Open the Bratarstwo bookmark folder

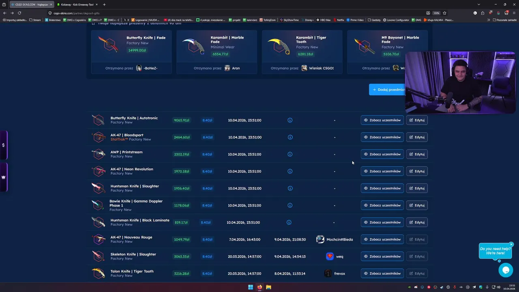tap(52, 20)
